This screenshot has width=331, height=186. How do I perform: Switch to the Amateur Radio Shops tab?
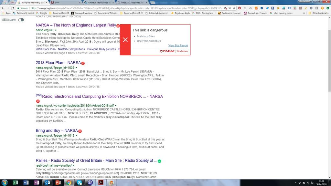pyautogui.click(x=99, y=3)
